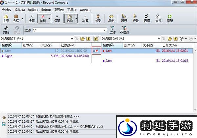Open the 帮助(H) menu
Viewport: 197px width, 138px height.
click(x=85, y=10)
